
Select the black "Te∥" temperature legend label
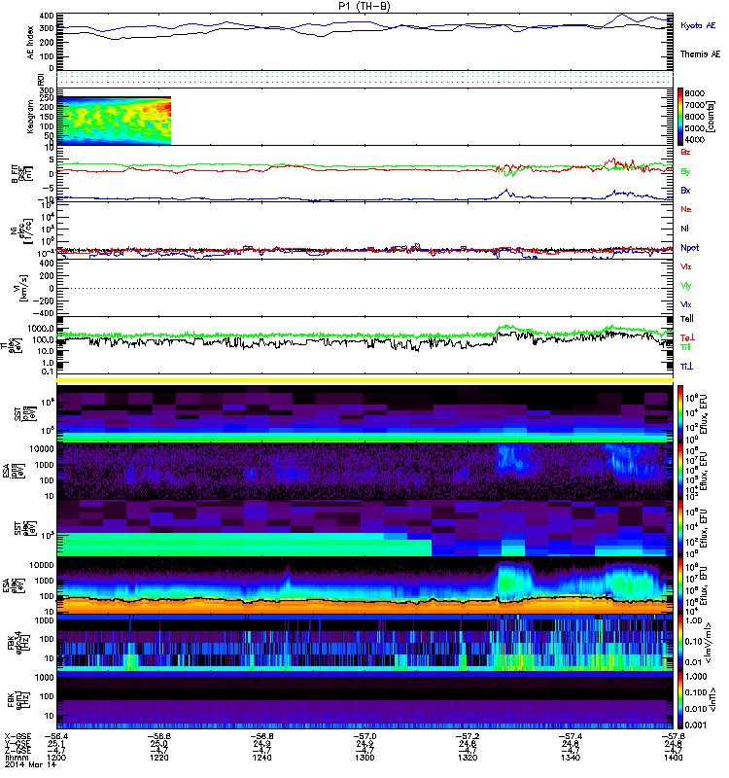tap(687, 319)
